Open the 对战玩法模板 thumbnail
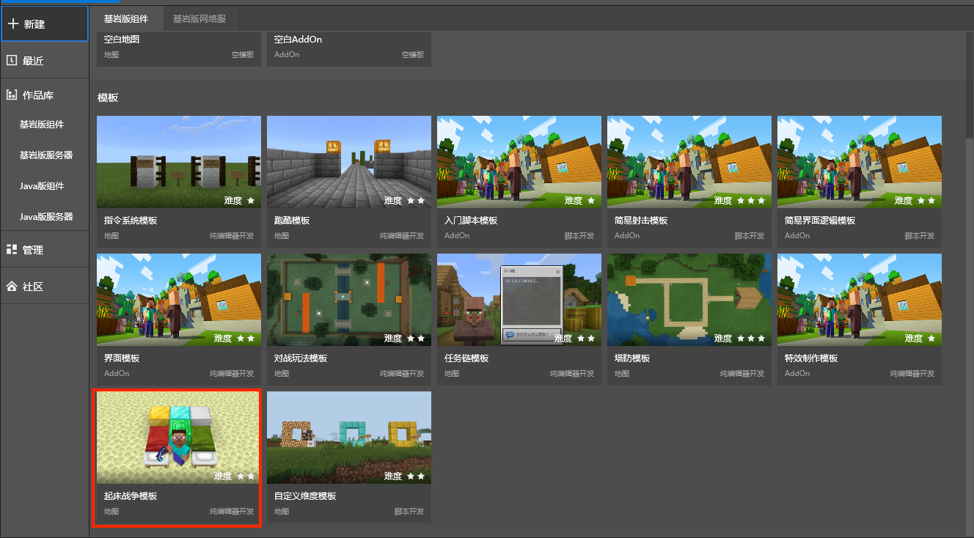Image resolution: width=974 pixels, height=538 pixels. pyautogui.click(x=349, y=300)
